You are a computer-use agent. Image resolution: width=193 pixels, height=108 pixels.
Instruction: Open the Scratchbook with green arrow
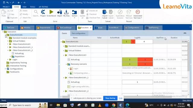[x=51, y=13]
